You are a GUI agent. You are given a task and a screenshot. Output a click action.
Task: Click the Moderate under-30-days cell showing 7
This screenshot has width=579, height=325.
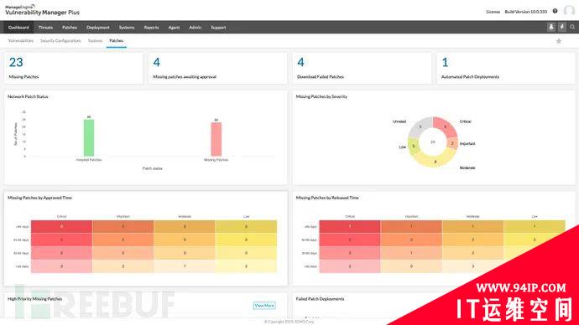coord(185,266)
